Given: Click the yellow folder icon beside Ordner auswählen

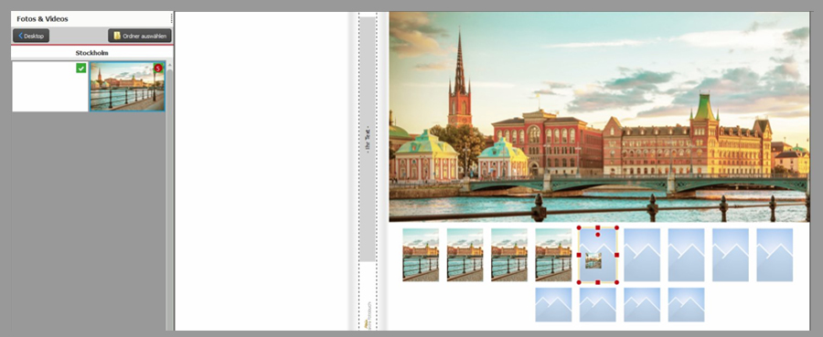Looking at the screenshot, I should (117, 36).
